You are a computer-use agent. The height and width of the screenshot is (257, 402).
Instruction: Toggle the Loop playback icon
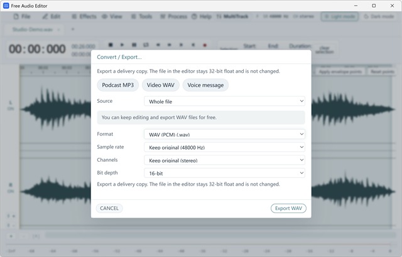[146, 45]
